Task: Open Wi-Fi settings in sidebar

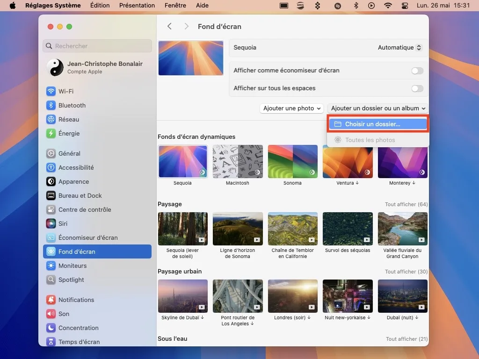Action: pos(97,91)
